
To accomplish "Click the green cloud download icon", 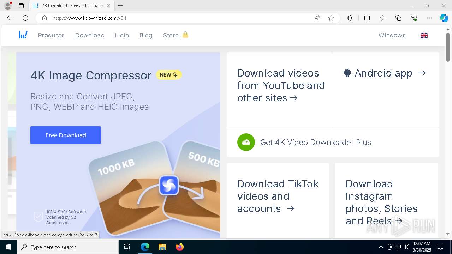I will 246,142.
